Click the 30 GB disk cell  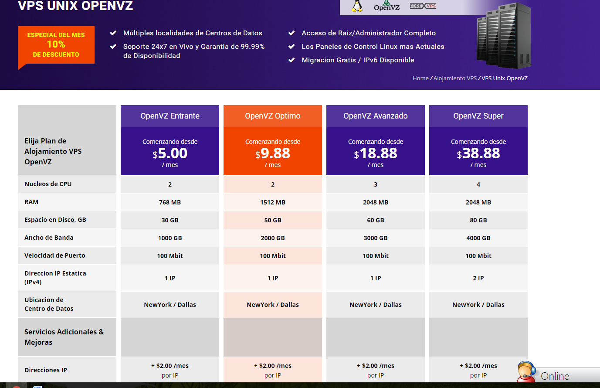[x=170, y=220]
